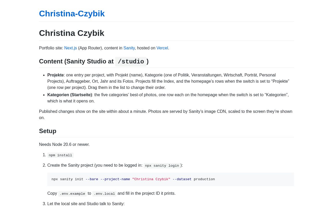The image size is (333, 208).
Task: Click the Needs Node 20.6 or newer line
Action: click(x=64, y=145)
